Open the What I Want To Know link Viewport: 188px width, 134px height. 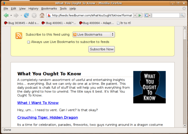[38, 103]
